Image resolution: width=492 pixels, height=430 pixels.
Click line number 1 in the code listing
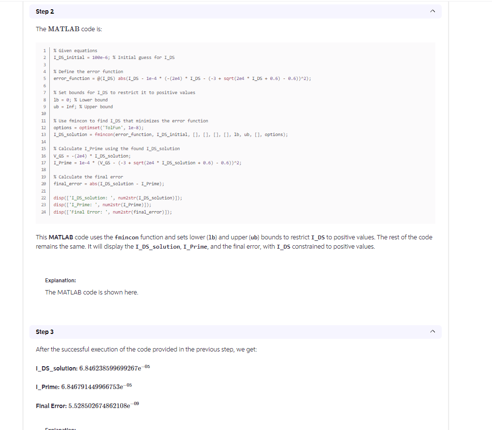(44, 50)
